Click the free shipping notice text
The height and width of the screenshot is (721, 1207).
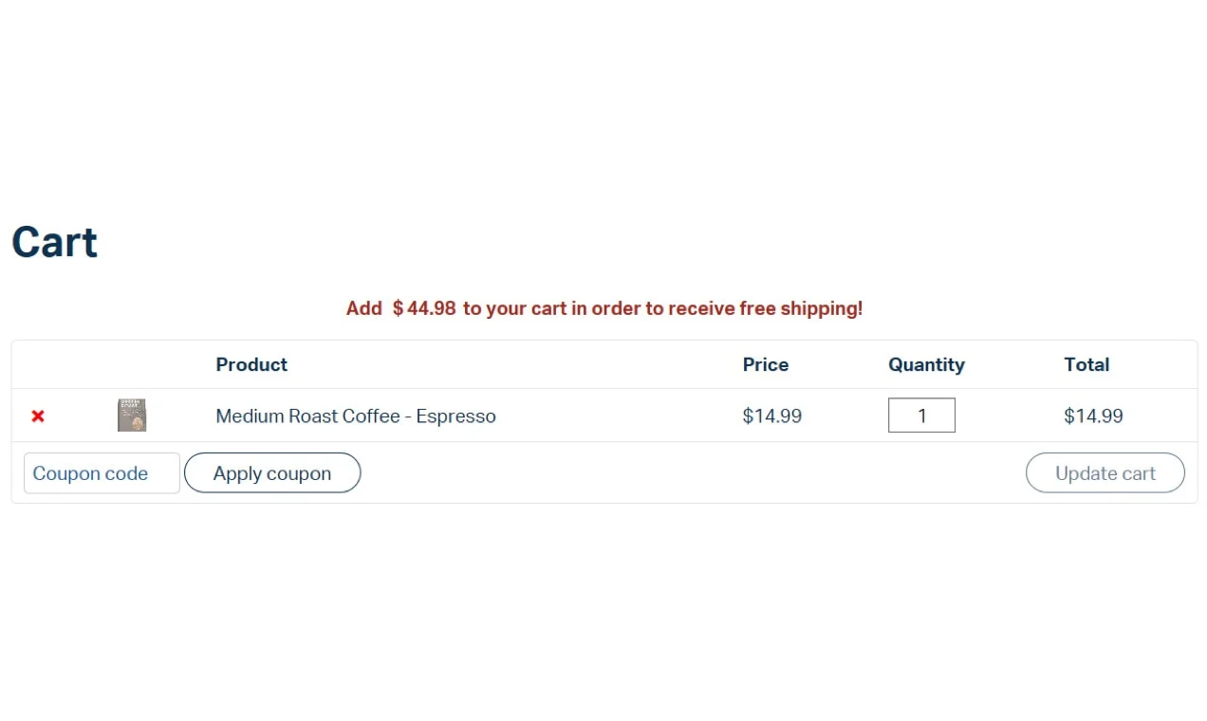(604, 308)
